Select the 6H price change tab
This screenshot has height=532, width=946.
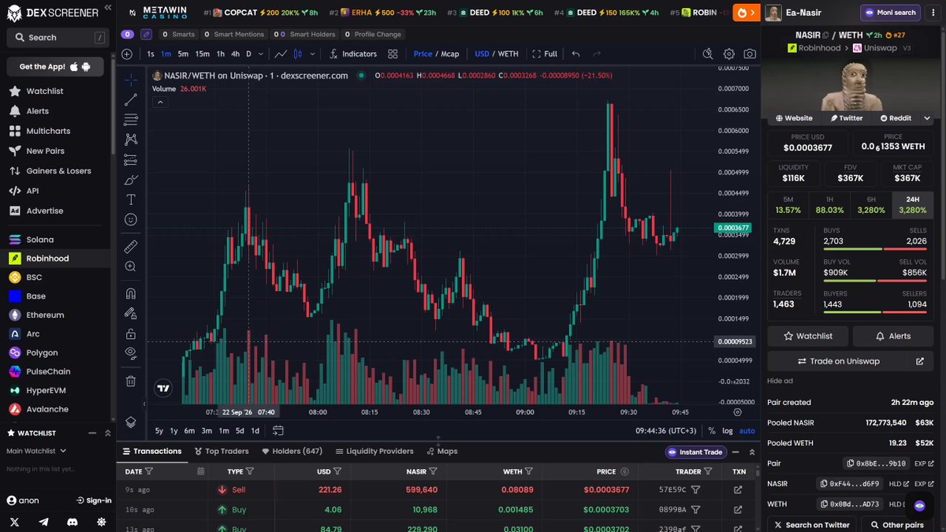(871, 205)
